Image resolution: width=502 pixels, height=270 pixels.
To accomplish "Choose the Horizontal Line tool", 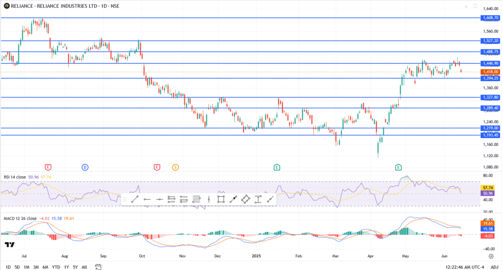I will 159,199.
